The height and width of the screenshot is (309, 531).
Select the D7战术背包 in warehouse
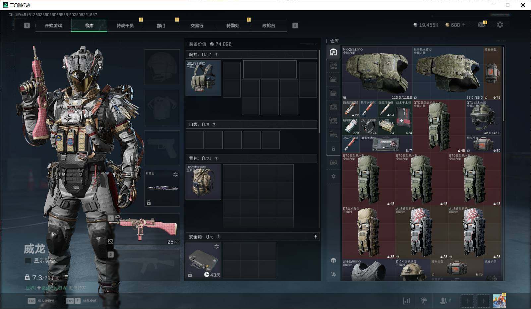(x=369, y=232)
